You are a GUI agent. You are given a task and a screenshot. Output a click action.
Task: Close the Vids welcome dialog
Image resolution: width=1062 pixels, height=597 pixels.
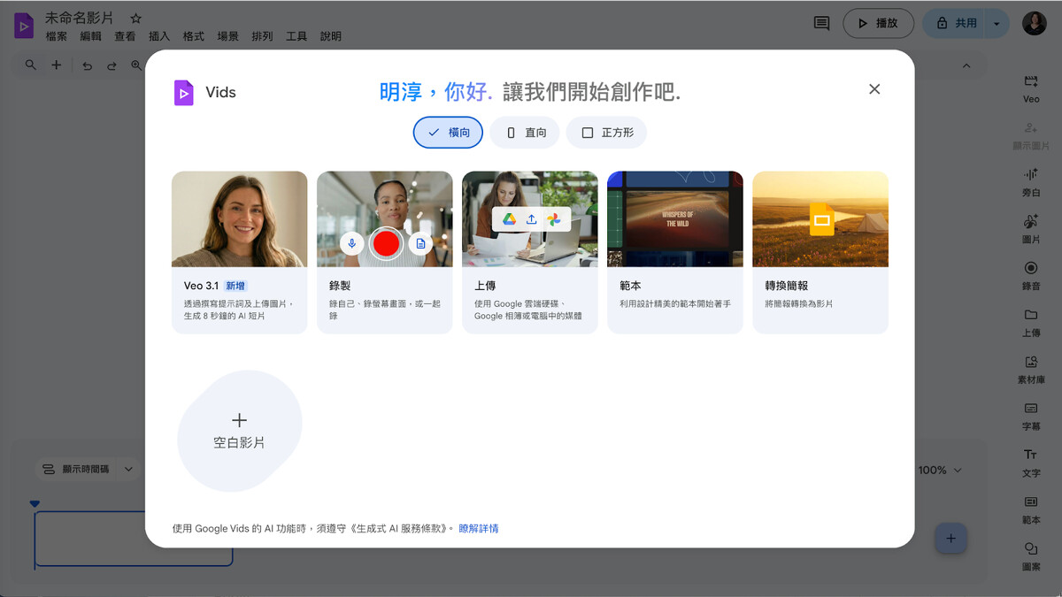874,89
